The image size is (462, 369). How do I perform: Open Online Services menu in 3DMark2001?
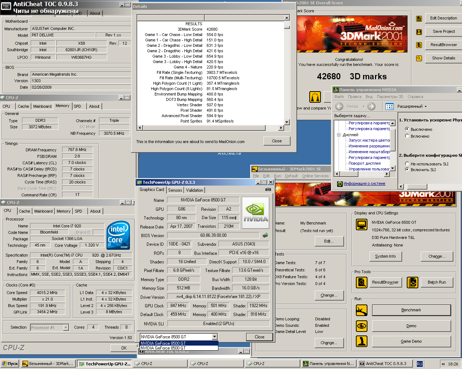click(x=315, y=176)
